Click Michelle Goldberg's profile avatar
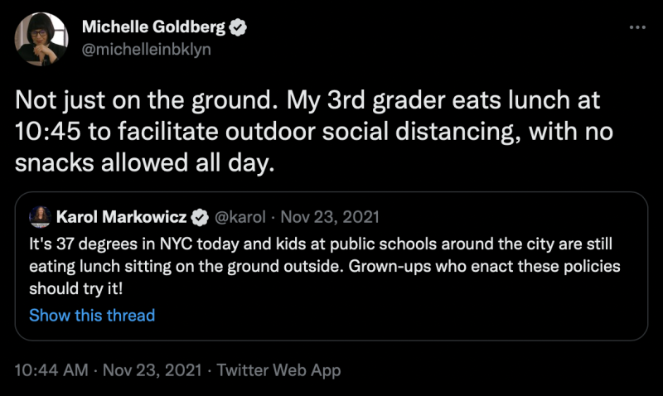The height and width of the screenshot is (396, 663). (41, 39)
